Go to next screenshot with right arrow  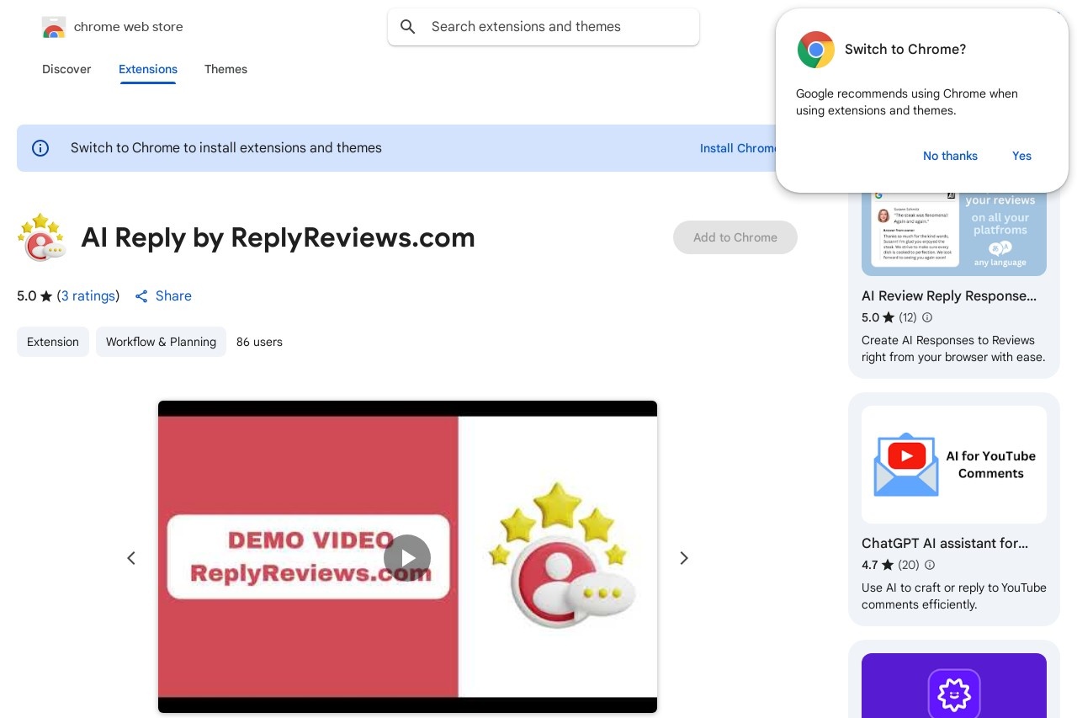684,558
